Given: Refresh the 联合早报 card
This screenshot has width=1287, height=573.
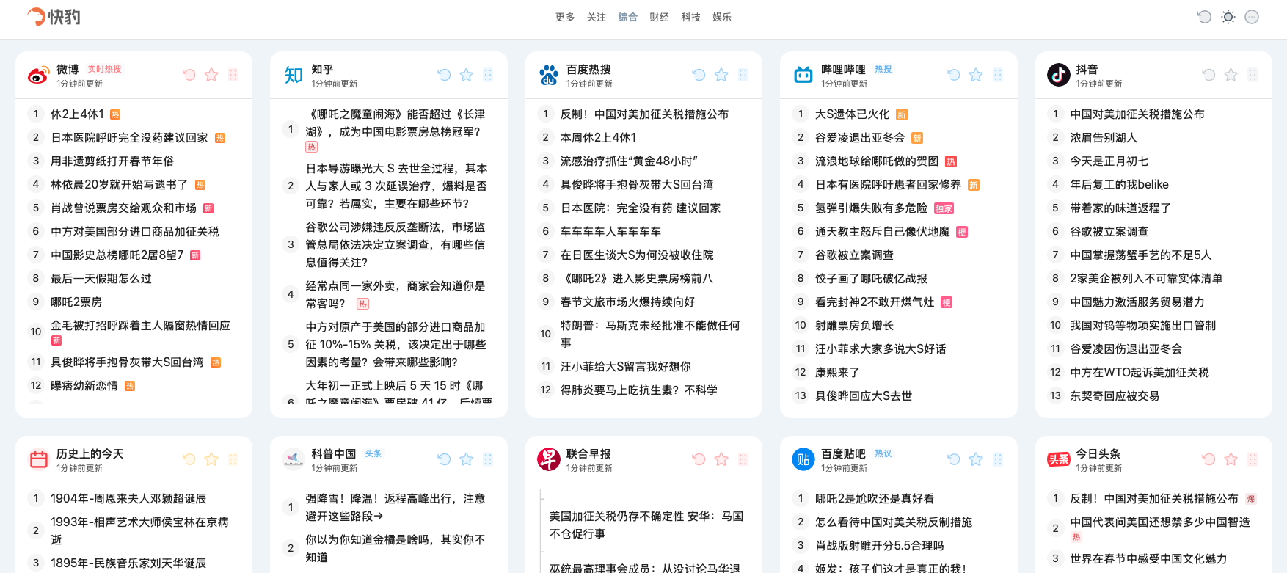Looking at the screenshot, I should coord(699,459).
